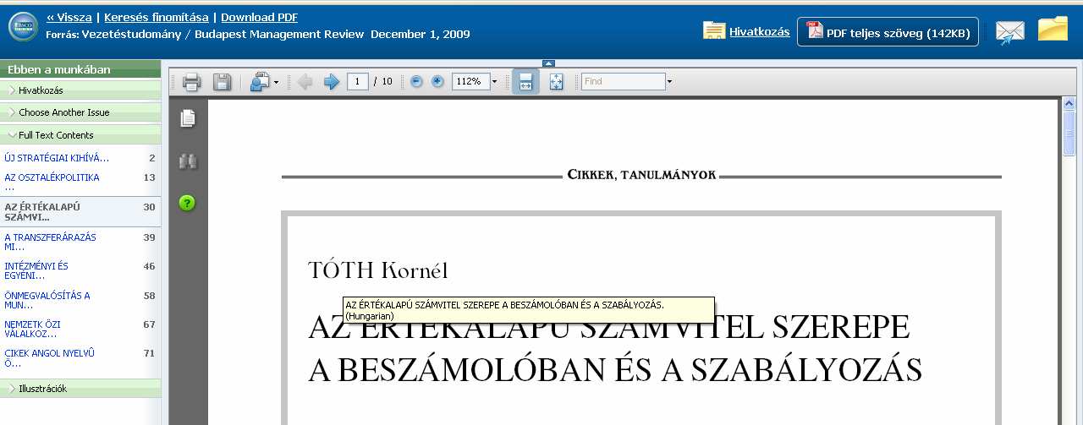Open Find options dropdown arrow
The height and width of the screenshot is (425, 1083).
coord(670,82)
